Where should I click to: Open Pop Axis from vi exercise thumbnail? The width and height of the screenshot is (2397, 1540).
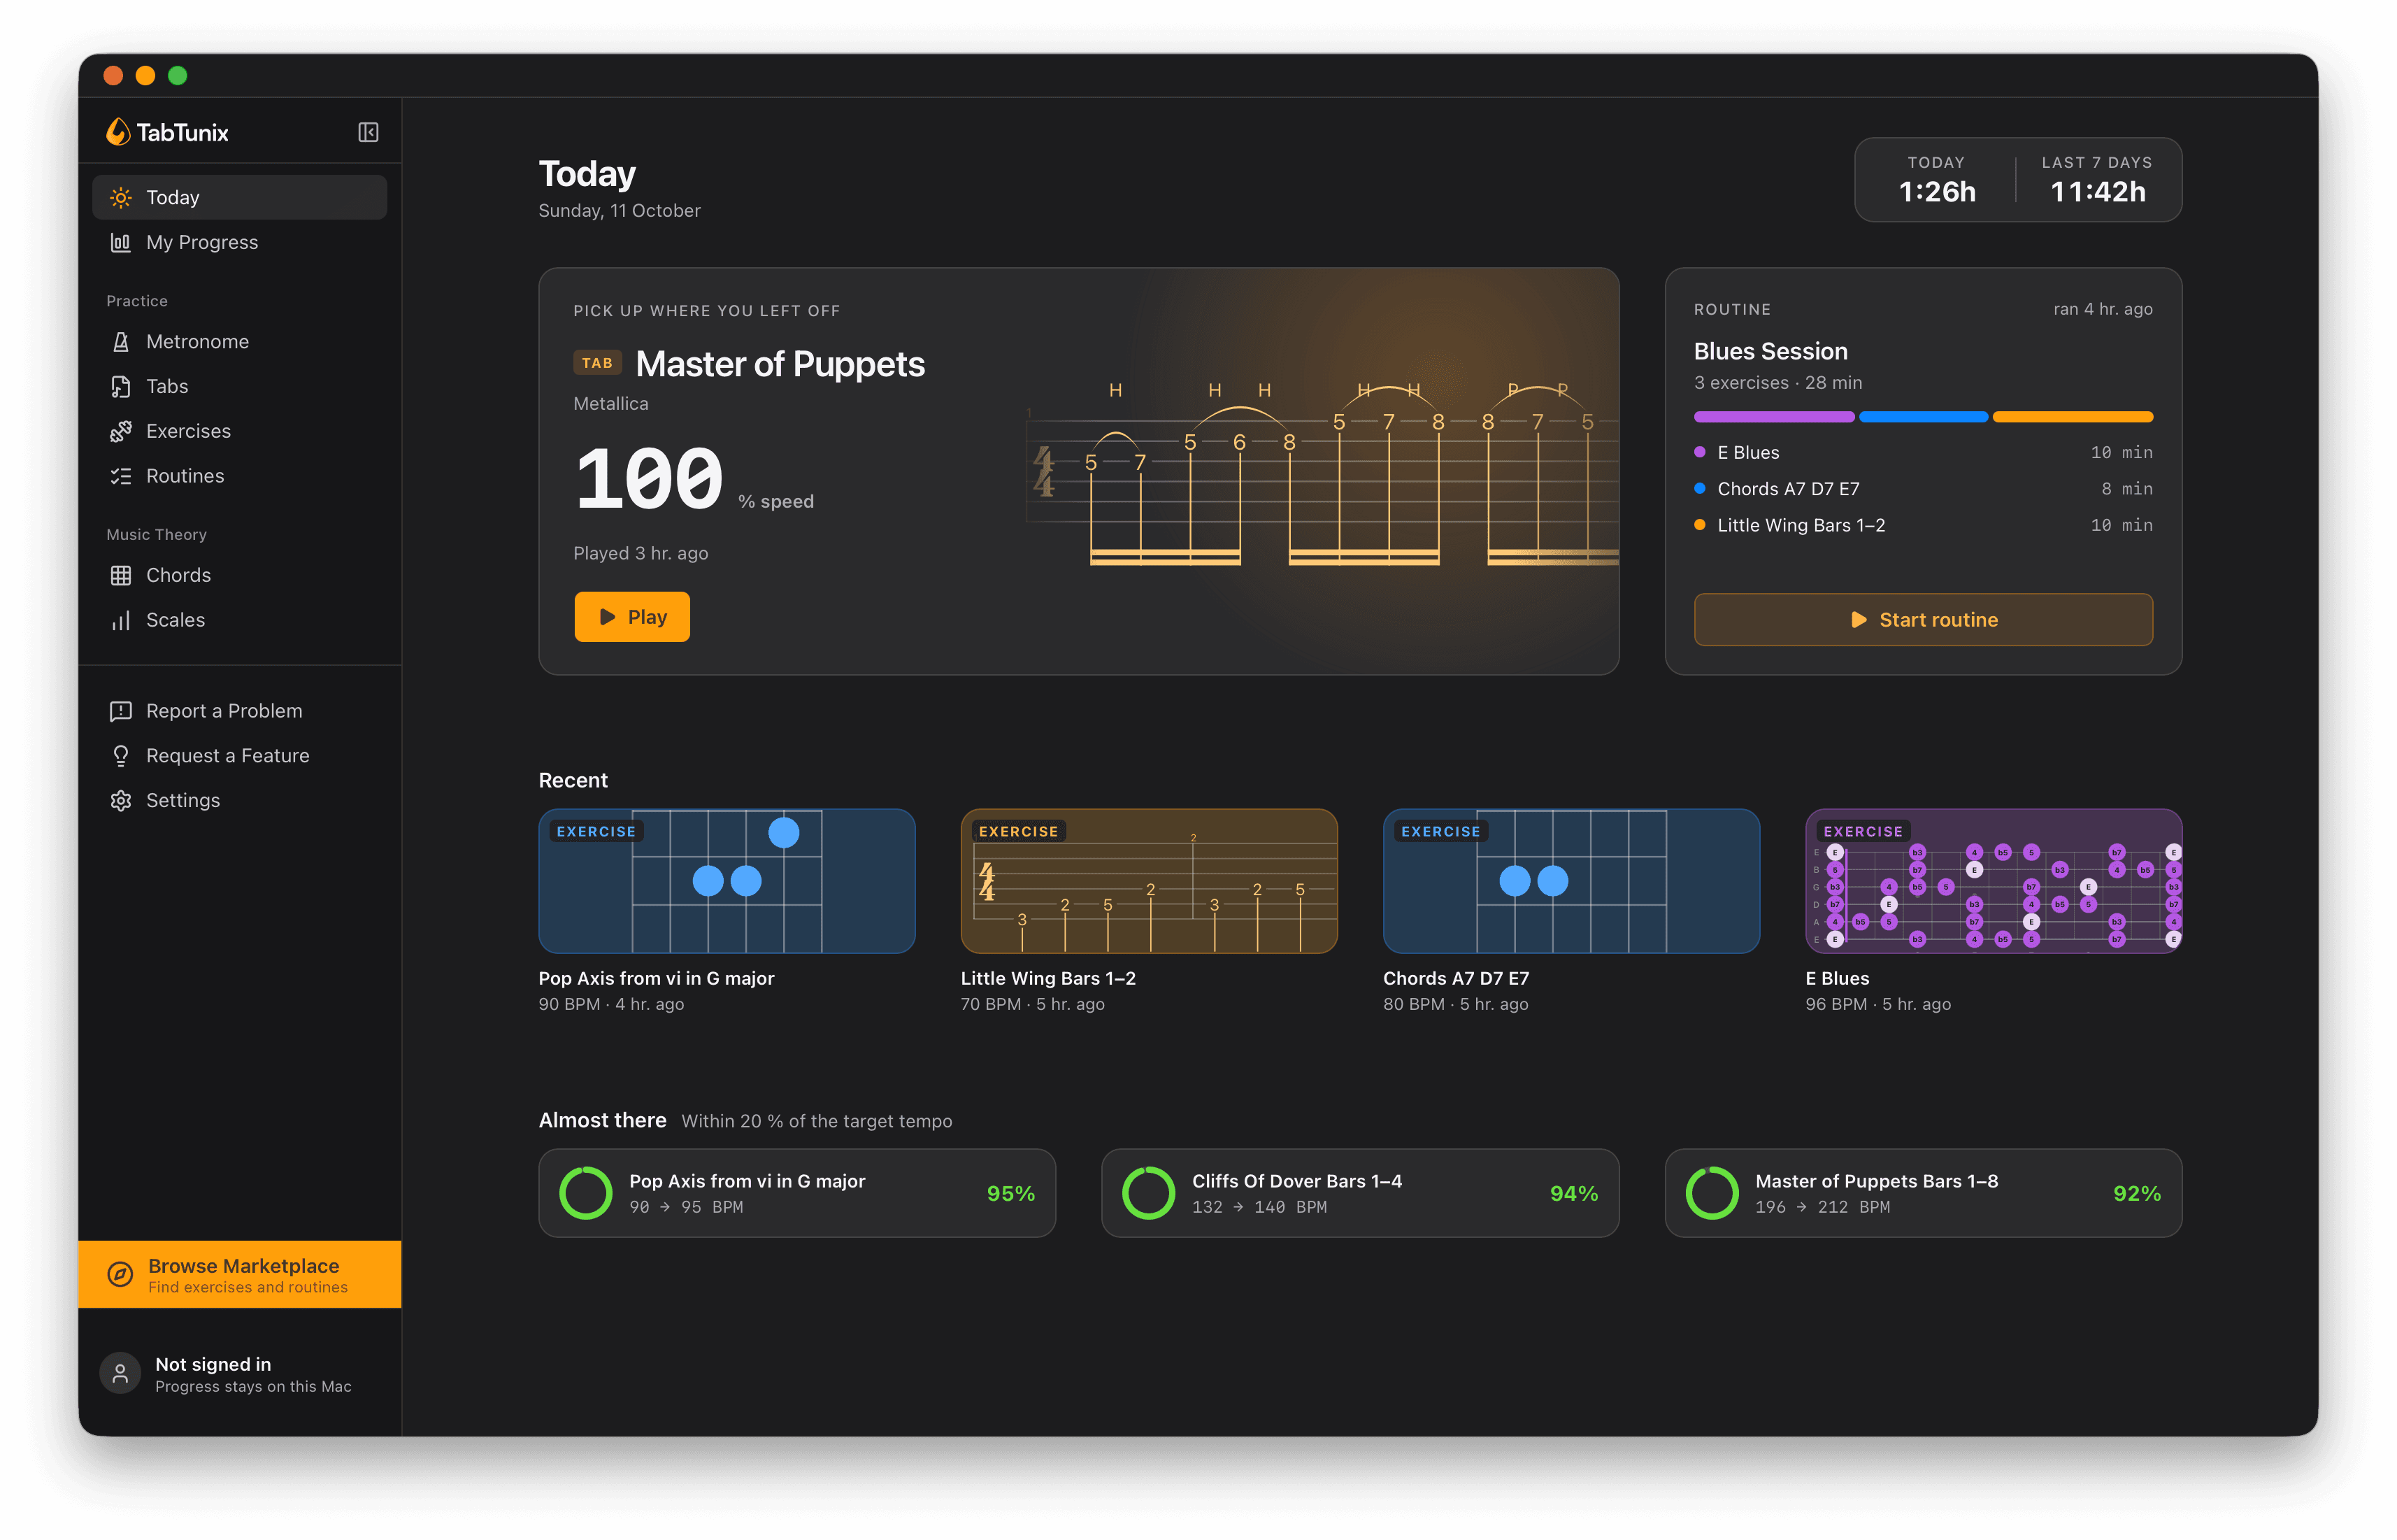pos(727,881)
